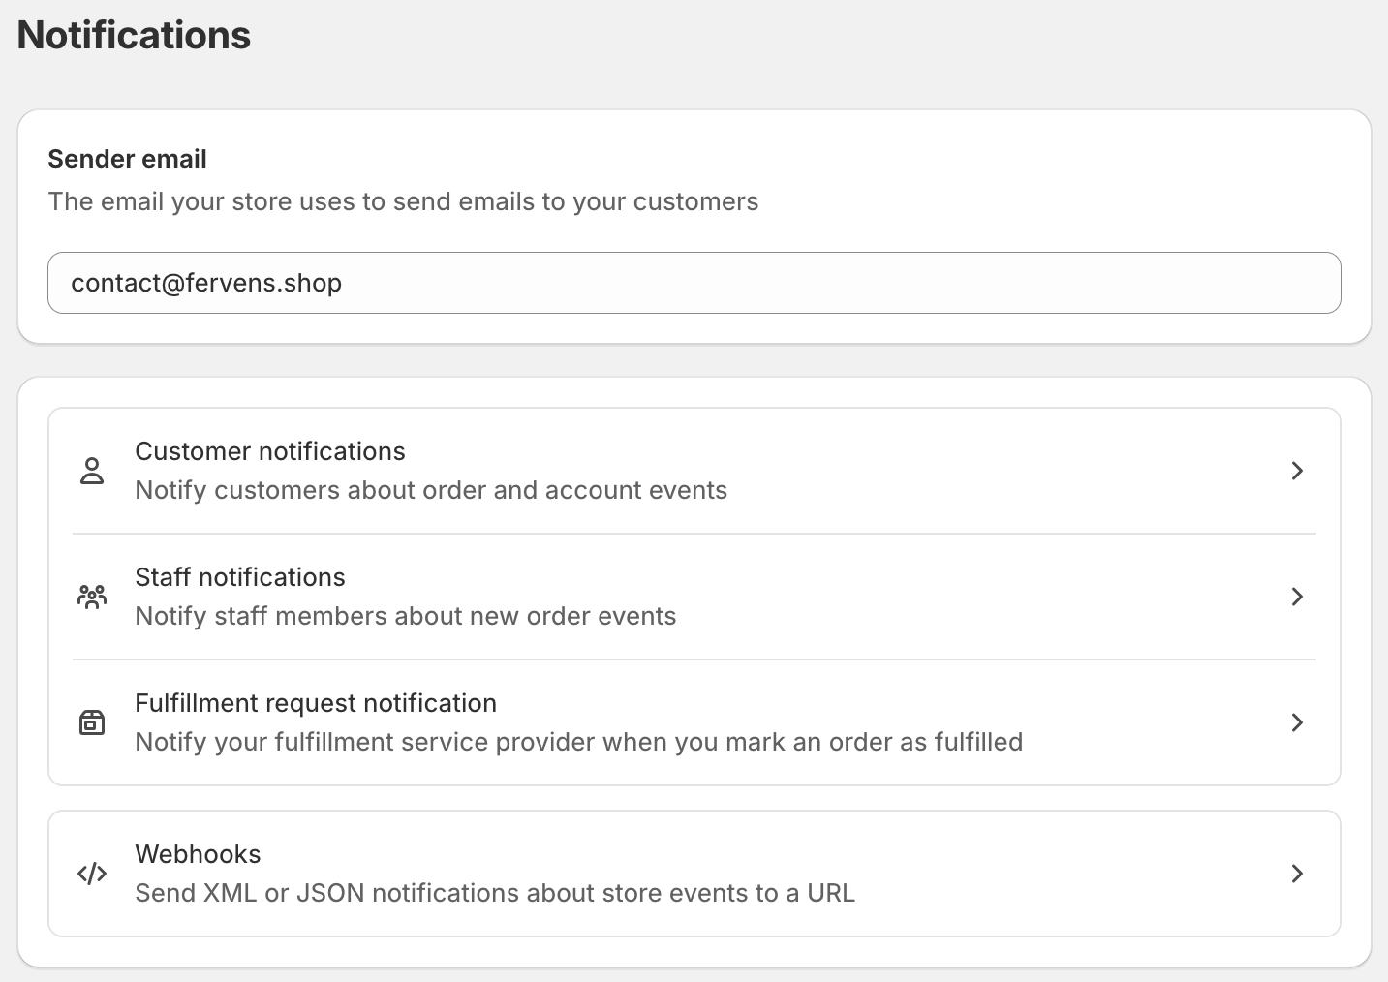The image size is (1388, 982).
Task: Open Customer notifications settings
Action: click(270, 451)
